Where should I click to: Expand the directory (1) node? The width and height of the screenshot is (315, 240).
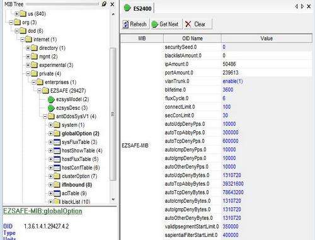(x=28, y=48)
